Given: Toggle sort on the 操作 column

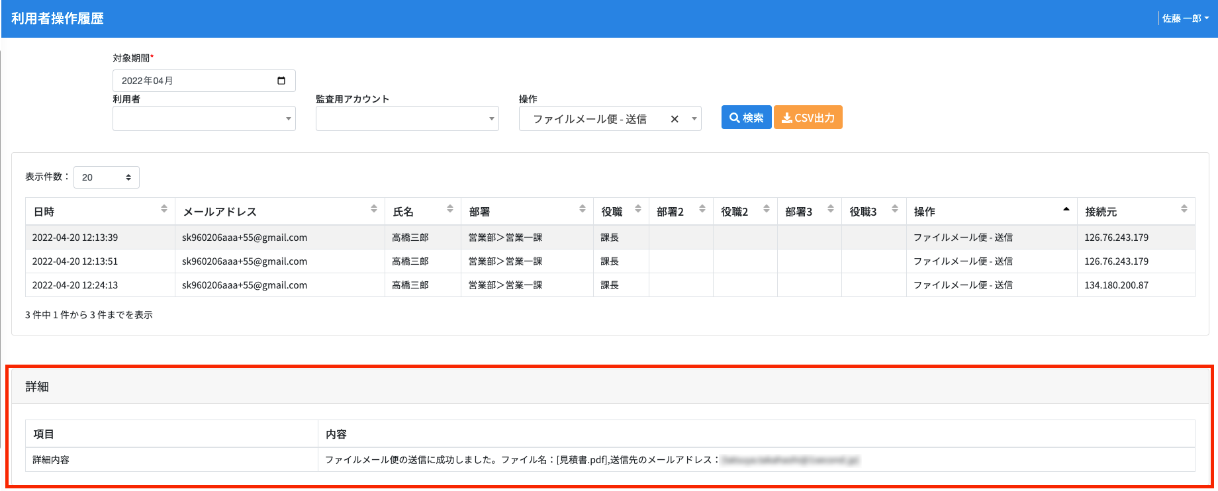Looking at the screenshot, I should pos(1066,209).
